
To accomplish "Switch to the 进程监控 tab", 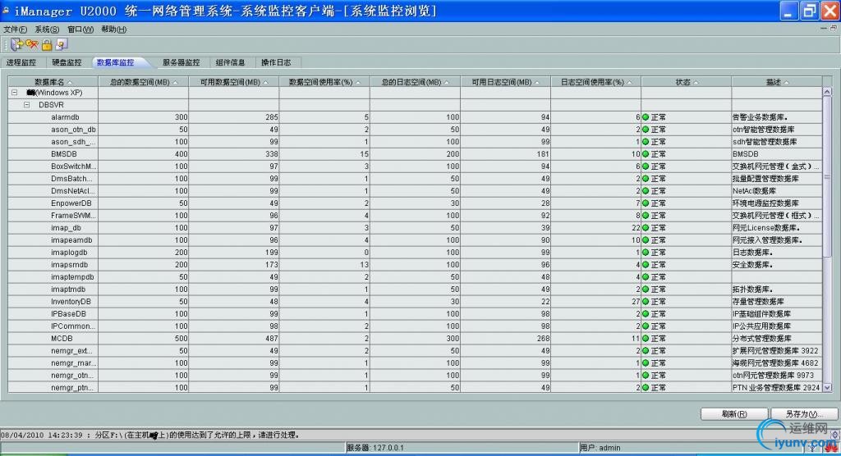I will [x=21, y=62].
